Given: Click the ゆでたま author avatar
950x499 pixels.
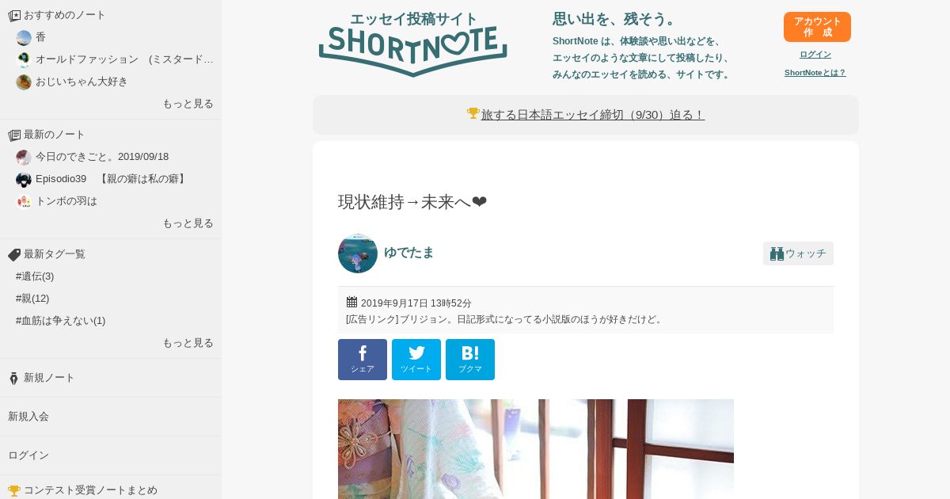Looking at the screenshot, I should point(358,253).
